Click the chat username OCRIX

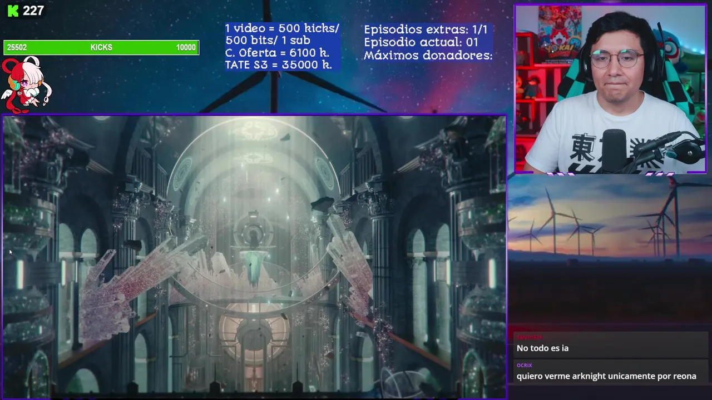pyautogui.click(x=524, y=366)
